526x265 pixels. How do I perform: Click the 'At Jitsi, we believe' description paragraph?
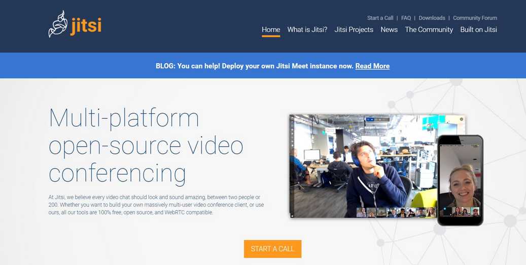click(156, 205)
